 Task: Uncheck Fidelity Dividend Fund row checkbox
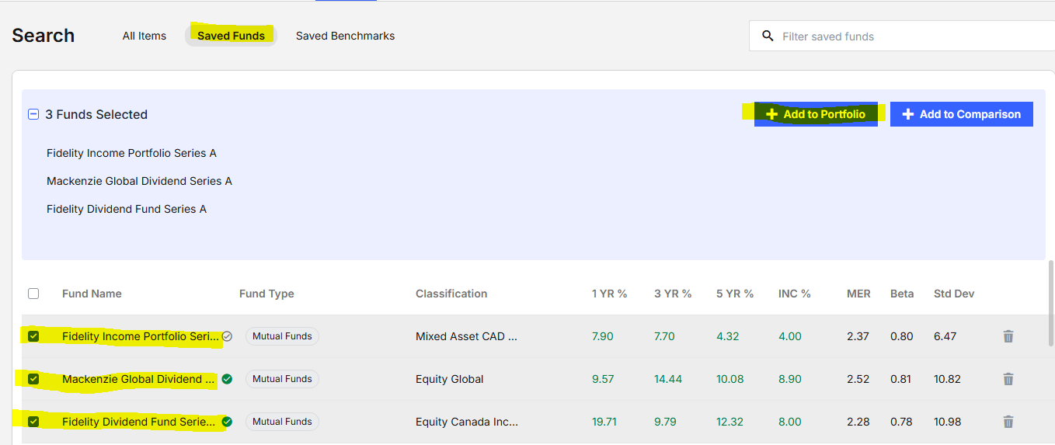[33, 422]
